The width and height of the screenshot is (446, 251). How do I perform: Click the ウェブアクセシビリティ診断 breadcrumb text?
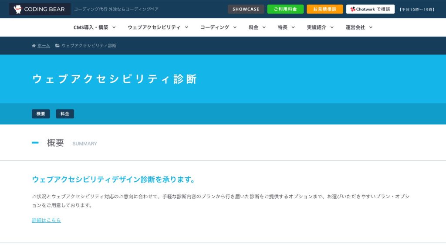point(89,46)
